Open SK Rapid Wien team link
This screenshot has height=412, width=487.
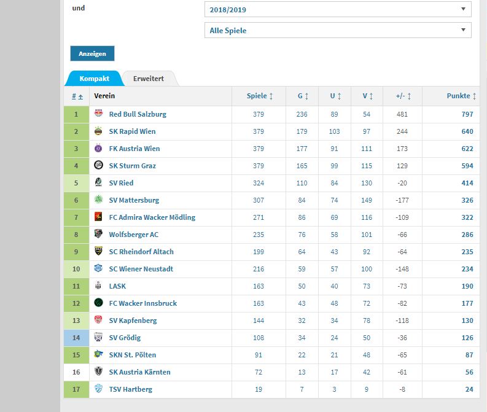click(x=132, y=131)
